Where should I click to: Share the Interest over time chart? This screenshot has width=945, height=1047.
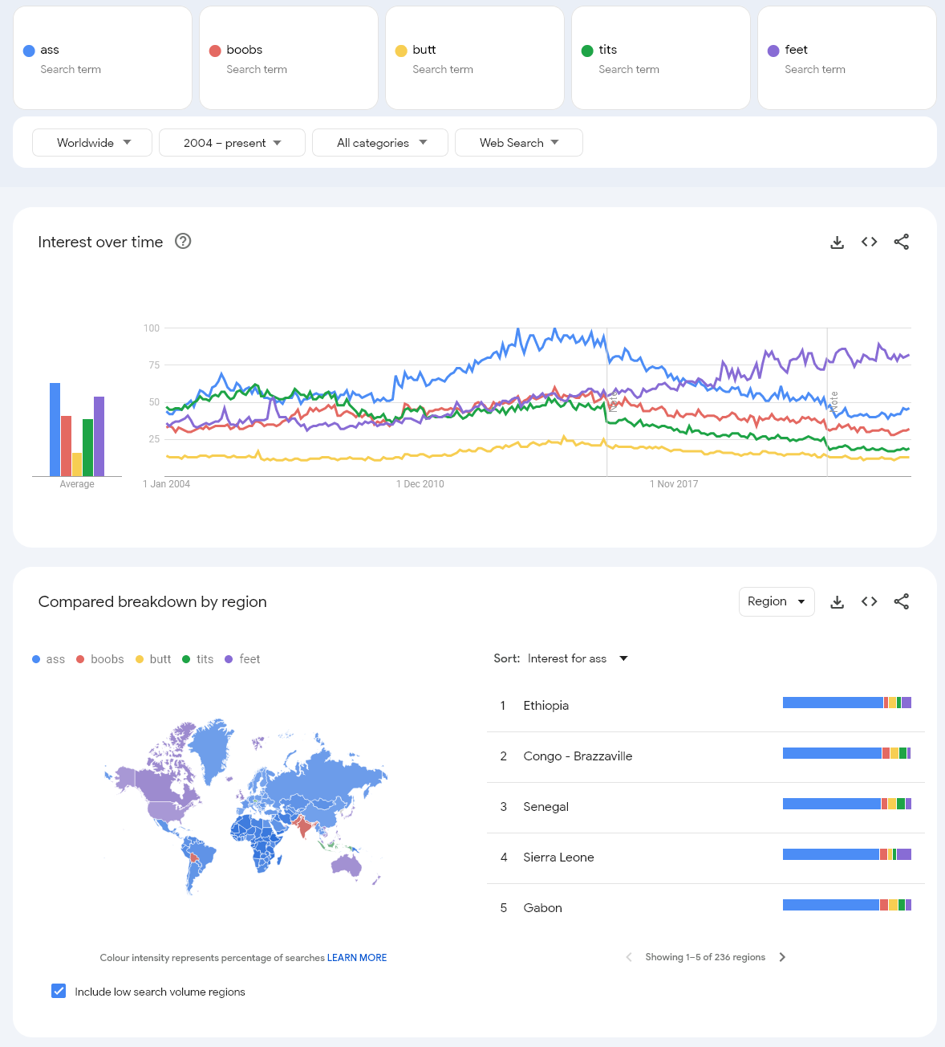tap(901, 242)
